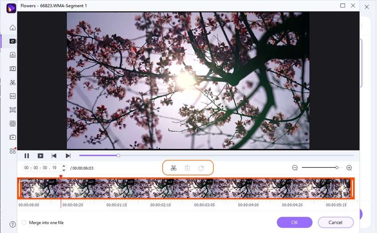This screenshot has height=233, width=377.
Task: Click the play segment button
Action: tap(40, 156)
